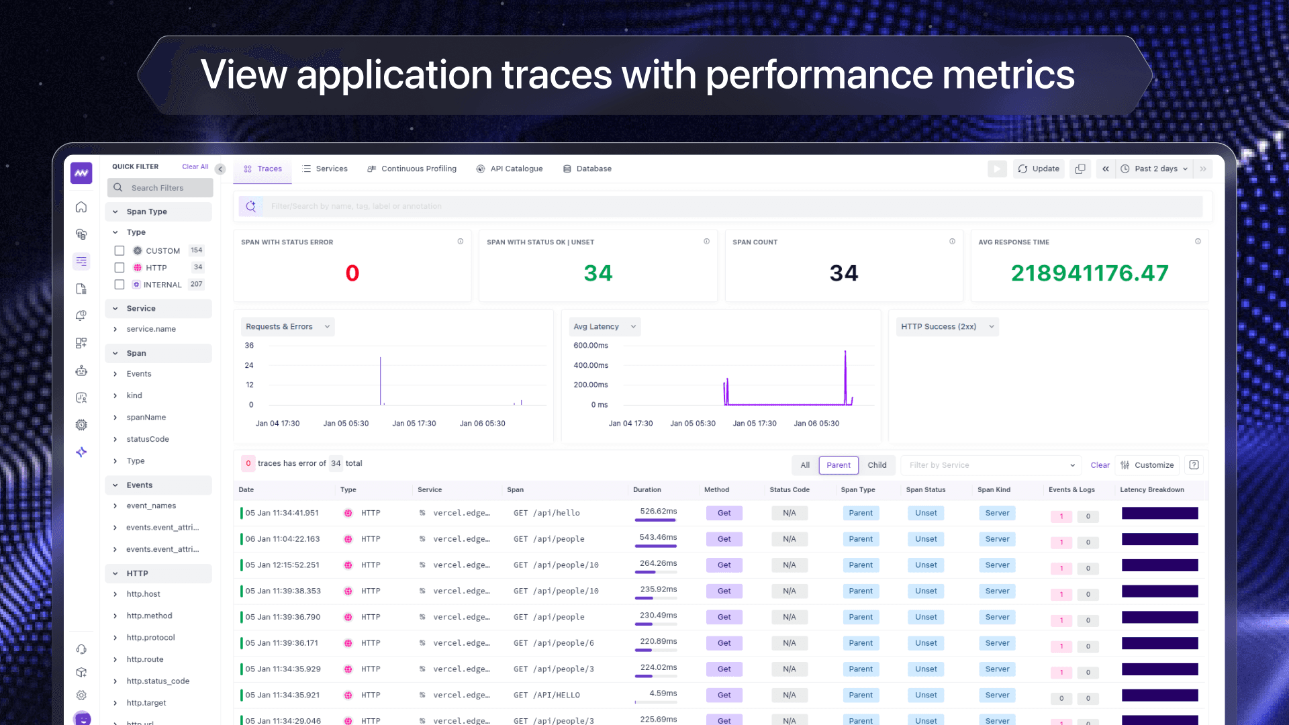Collapse quick filter panel arrow button
This screenshot has height=725, width=1289.
coord(220,169)
